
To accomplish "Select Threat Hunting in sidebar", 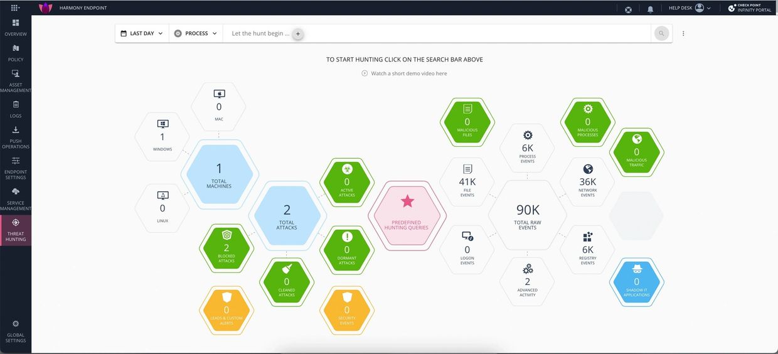I will tap(16, 230).
